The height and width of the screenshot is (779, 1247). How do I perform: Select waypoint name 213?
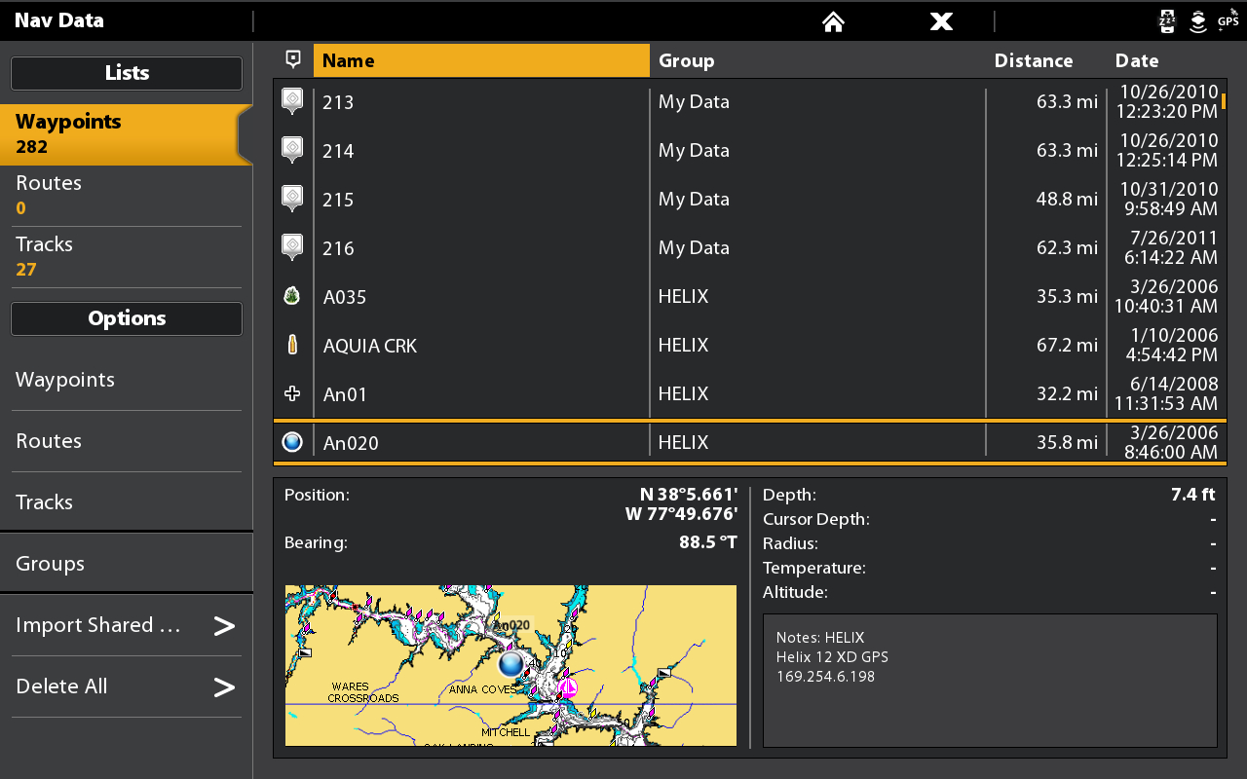[x=338, y=102]
